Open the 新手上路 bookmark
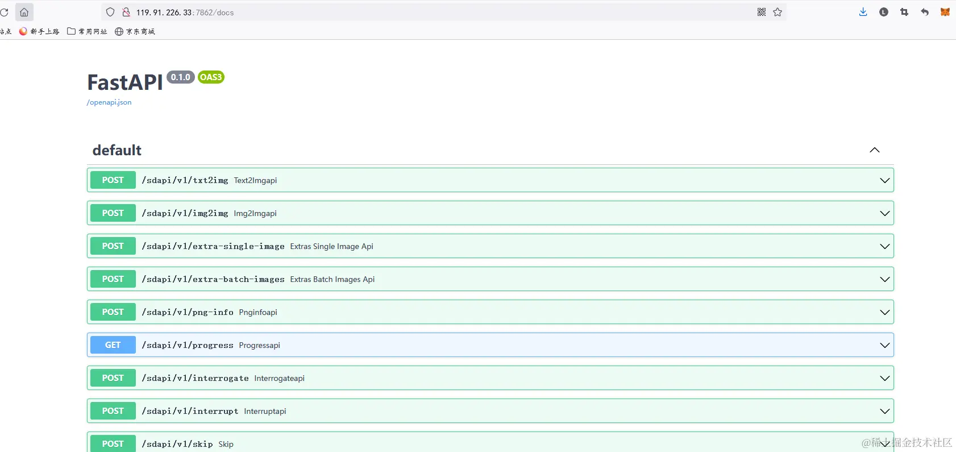The image size is (956, 452). [x=39, y=31]
